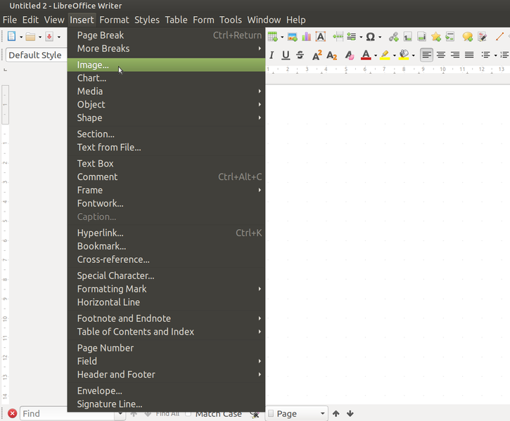
Task: Enable Align Right
Action: point(454,55)
